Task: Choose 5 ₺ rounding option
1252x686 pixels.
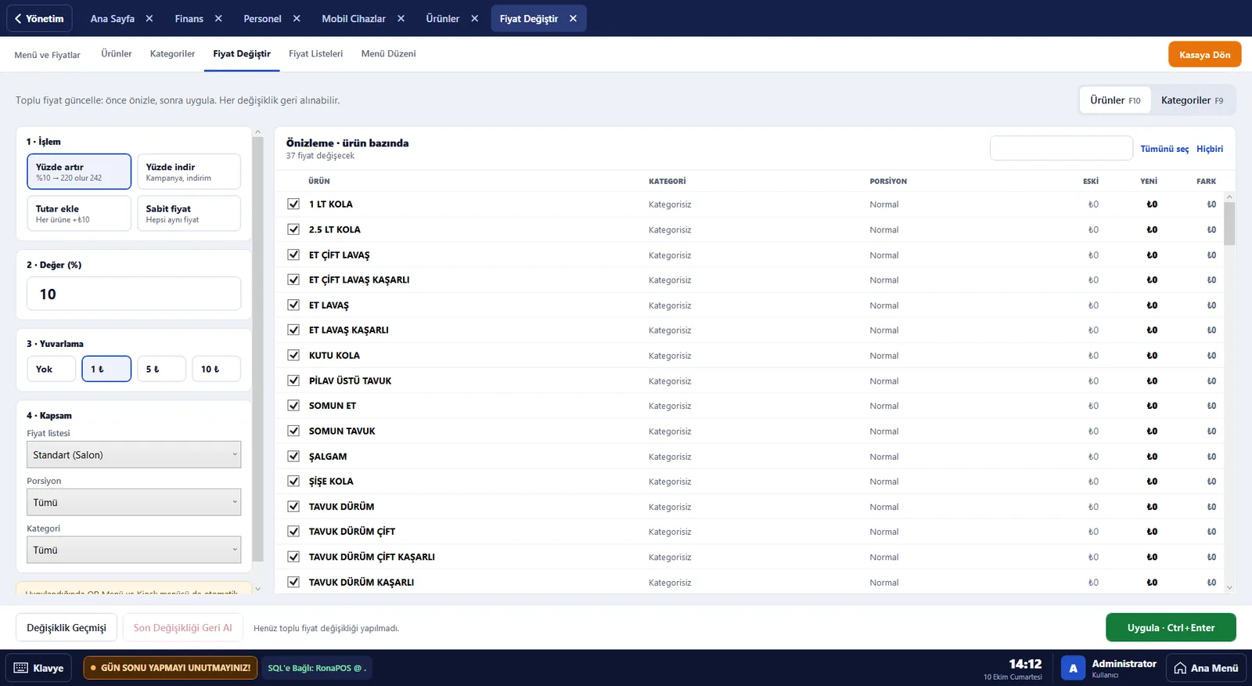Action: (x=161, y=369)
